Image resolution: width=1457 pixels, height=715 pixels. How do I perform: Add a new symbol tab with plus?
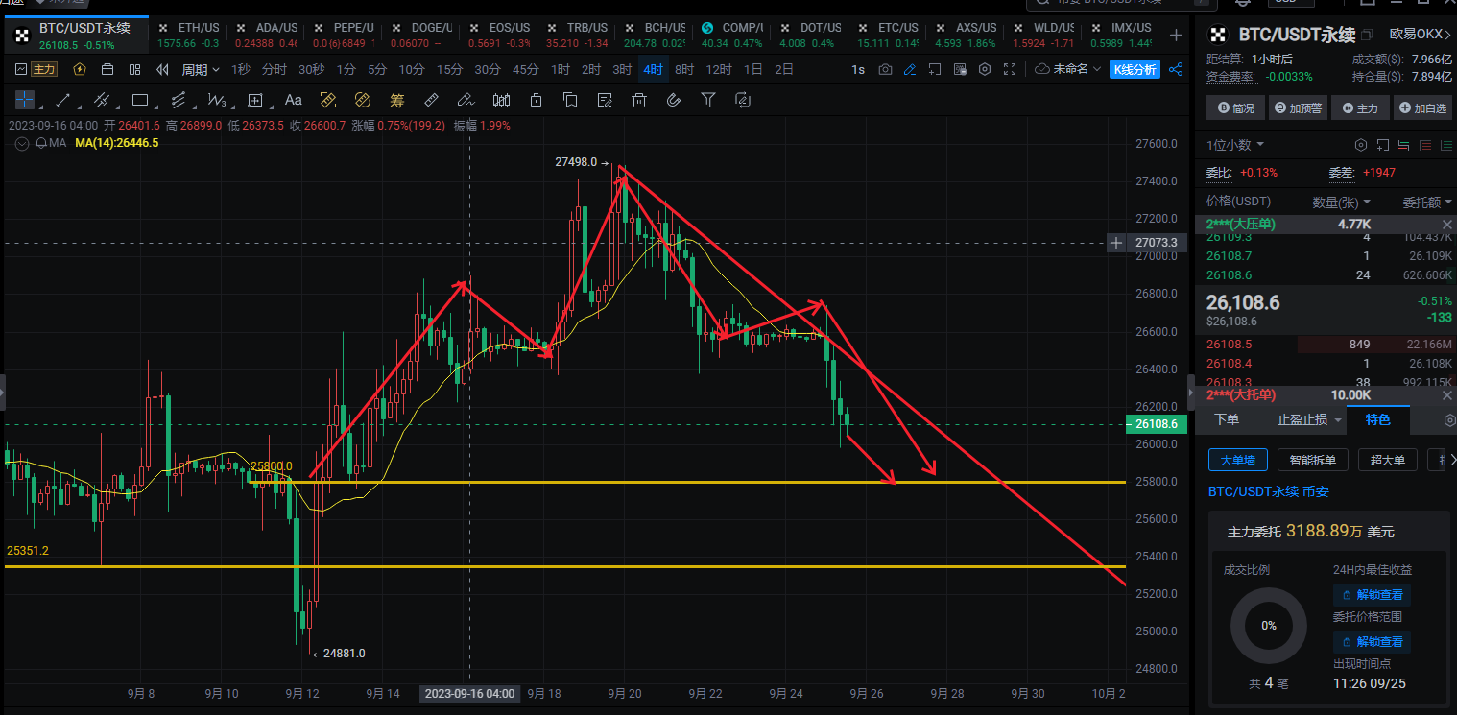click(x=1176, y=36)
